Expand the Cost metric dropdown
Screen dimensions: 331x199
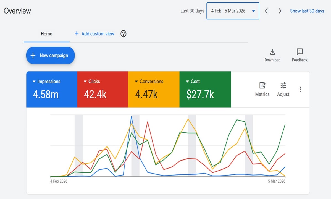point(188,82)
